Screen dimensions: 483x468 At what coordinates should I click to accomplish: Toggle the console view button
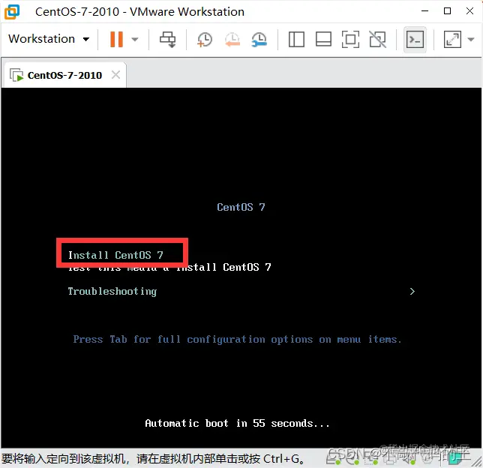point(415,40)
